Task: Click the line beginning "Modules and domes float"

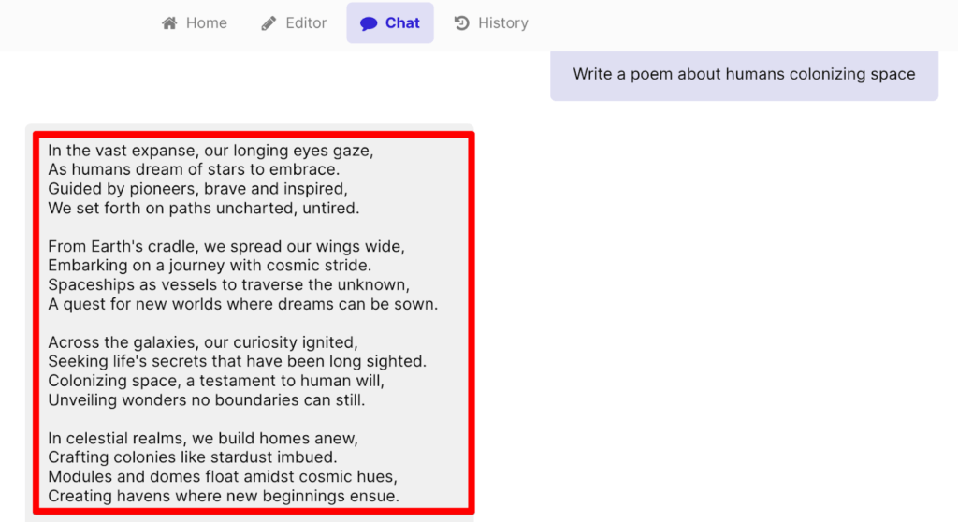Action: (223, 477)
